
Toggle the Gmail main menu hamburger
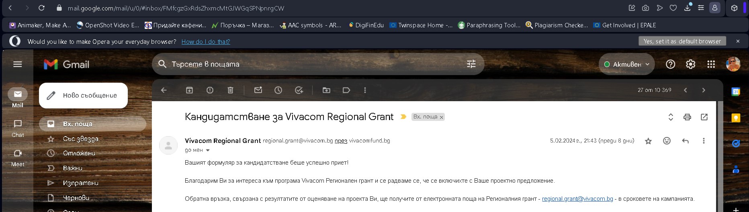18,64
